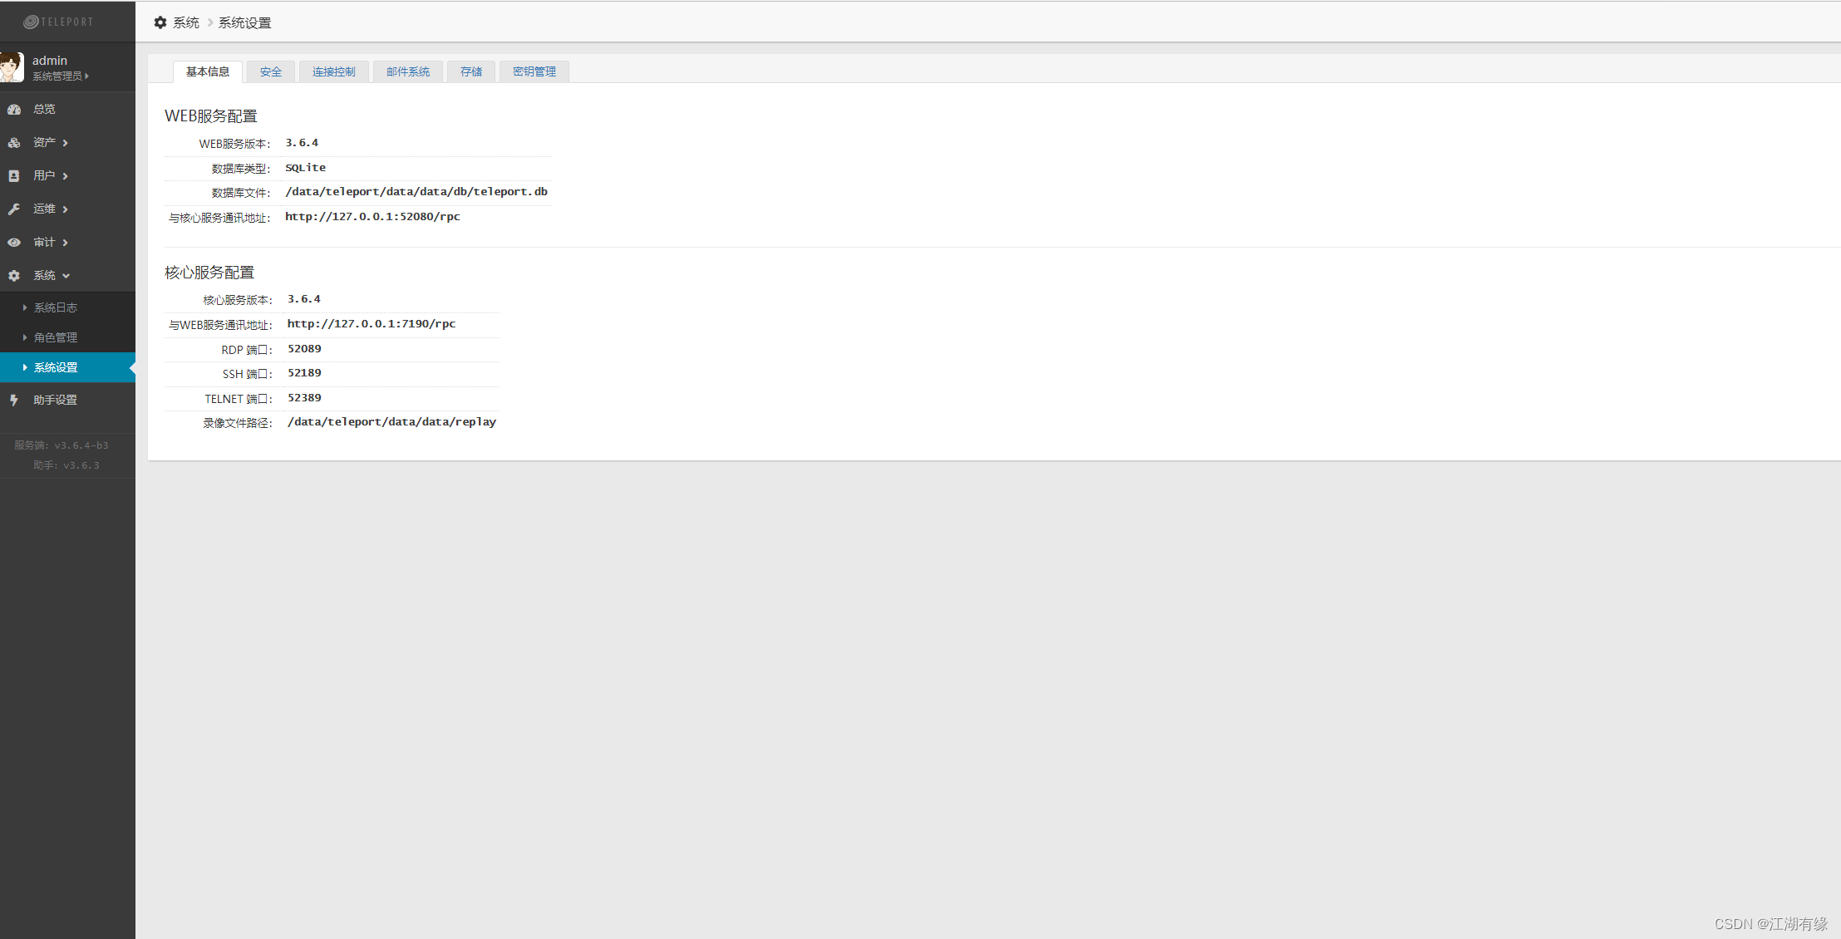This screenshot has width=1841, height=939.
Task: Open 角色管理 in the sidebar
Action: 55,337
